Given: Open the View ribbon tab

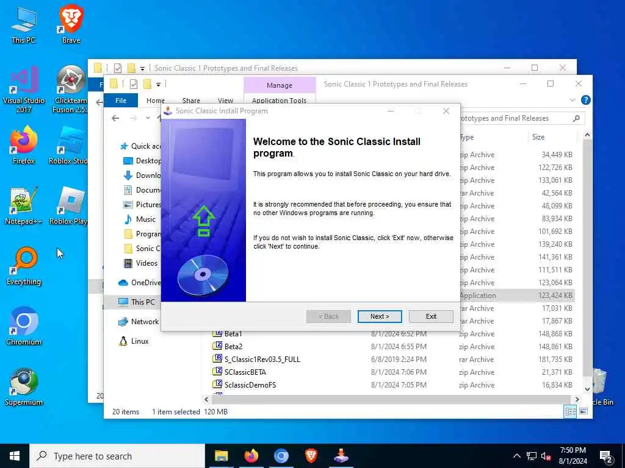Looking at the screenshot, I should click(x=226, y=101).
